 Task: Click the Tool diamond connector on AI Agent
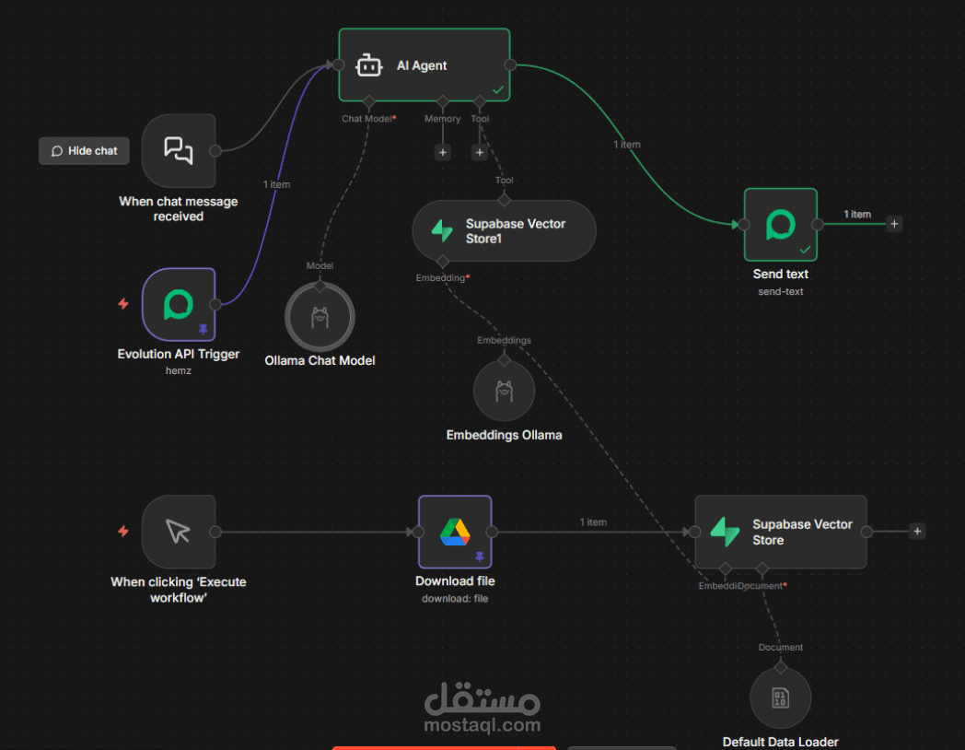click(x=480, y=101)
